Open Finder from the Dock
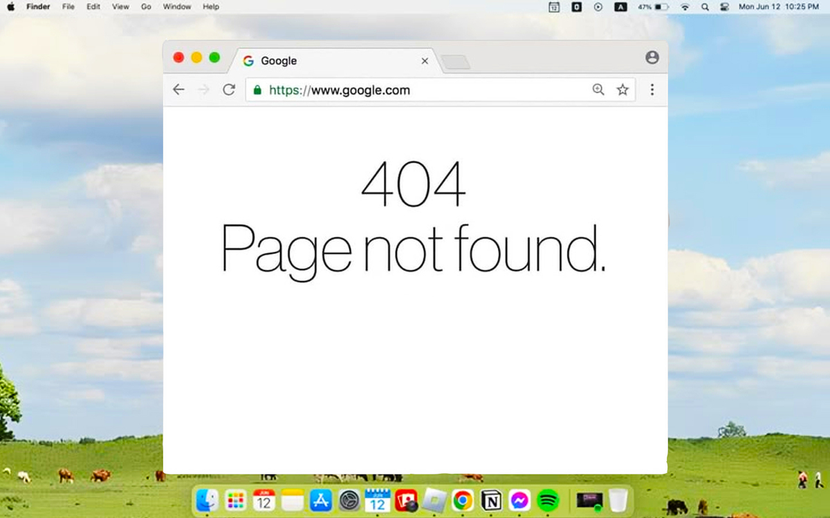This screenshot has width=830, height=518. click(x=207, y=500)
